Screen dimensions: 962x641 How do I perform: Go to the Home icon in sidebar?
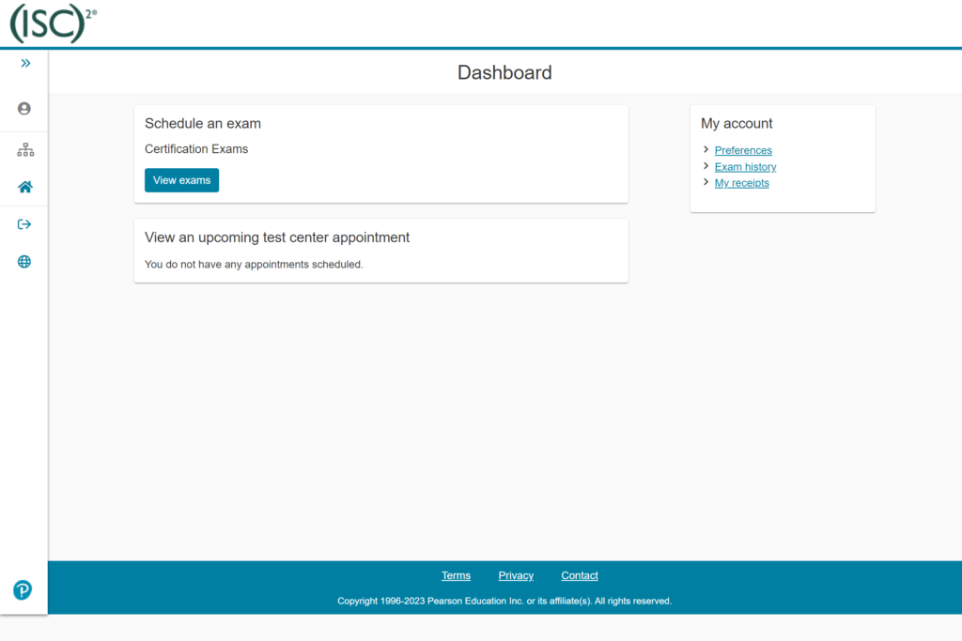click(25, 187)
